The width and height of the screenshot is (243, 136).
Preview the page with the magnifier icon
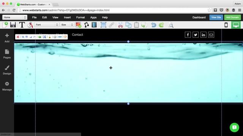(171, 25)
